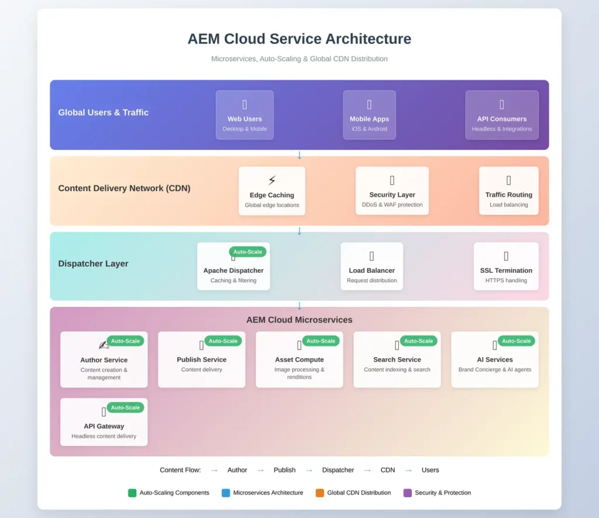The width and height of the screenshot is (599, 518).
Task: Click the "Load balancing" text
Action: point(508,204)
